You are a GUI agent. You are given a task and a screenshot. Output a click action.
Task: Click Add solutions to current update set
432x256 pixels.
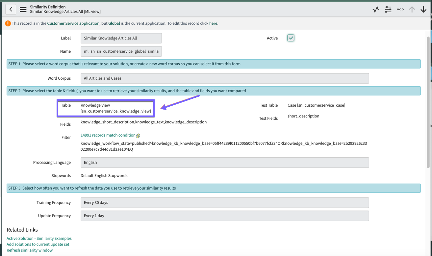38,244
